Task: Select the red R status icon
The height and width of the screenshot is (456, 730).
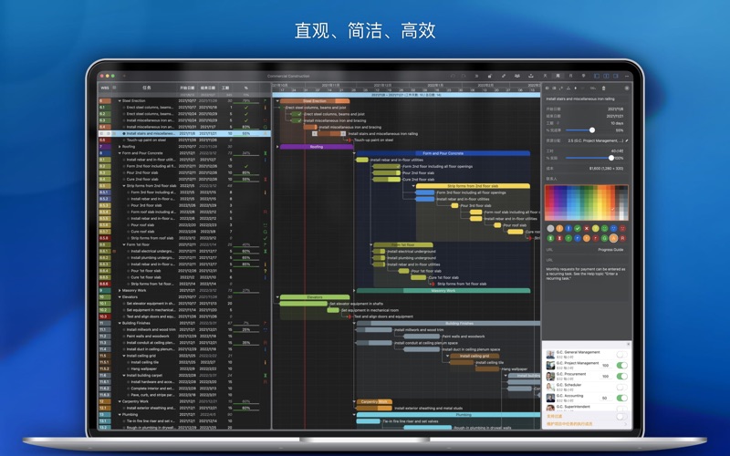Action: pos(622,238)
